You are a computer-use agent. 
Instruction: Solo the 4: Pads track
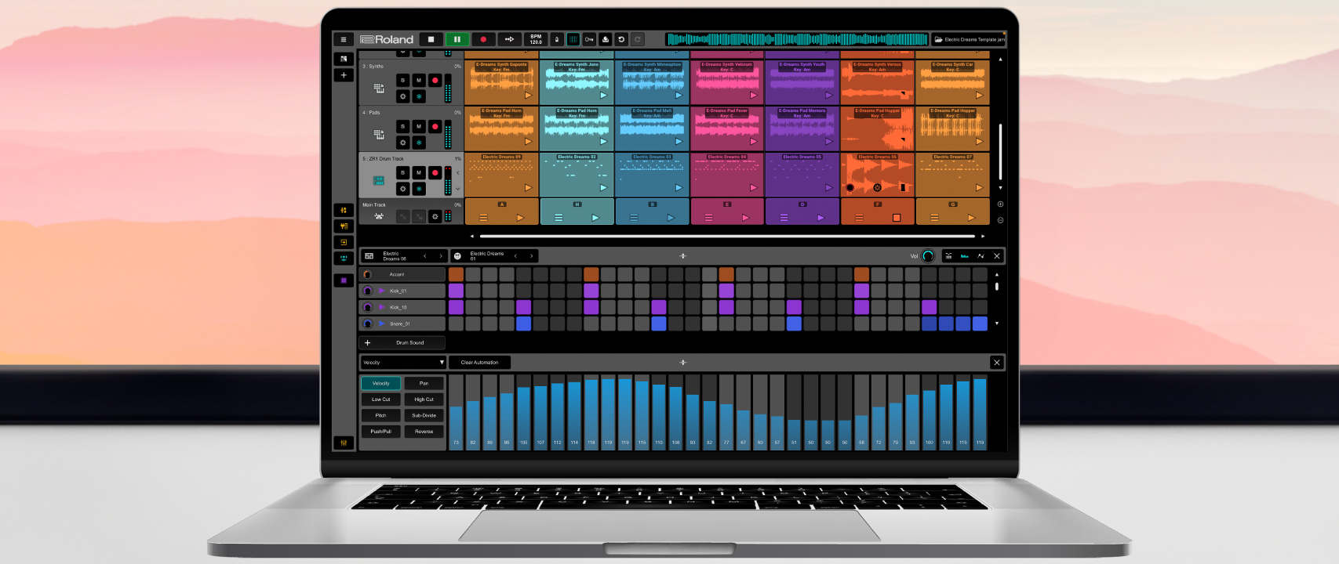pyautogui.click(x=403, y=126)
